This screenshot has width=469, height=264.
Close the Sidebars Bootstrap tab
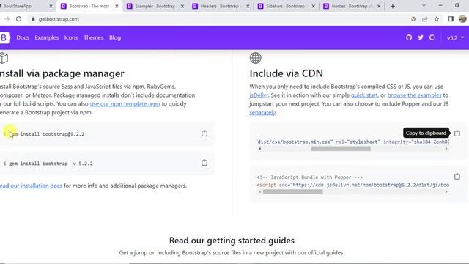[x=313, y=6]
